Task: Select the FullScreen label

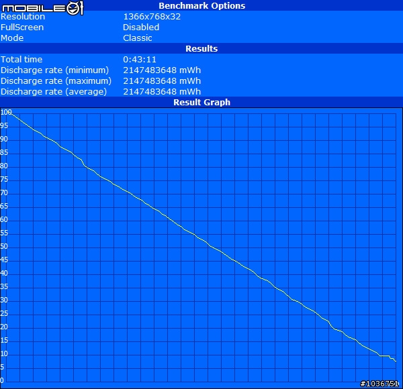Action: [x=22, y=27]
